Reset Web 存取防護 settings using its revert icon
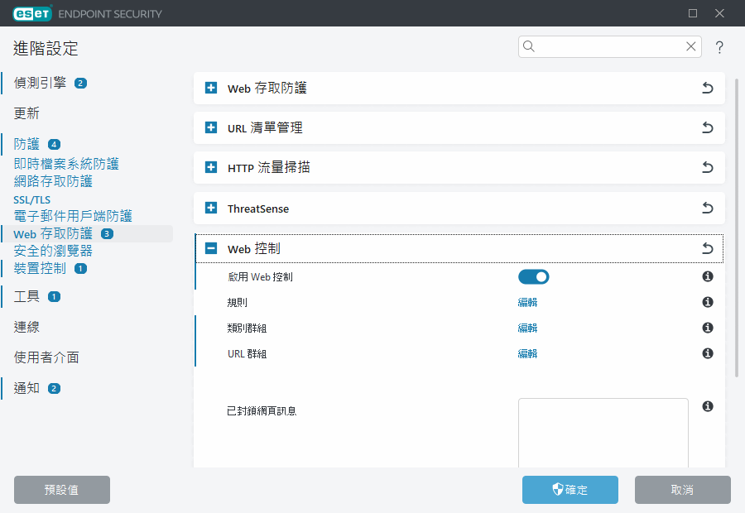Viewport: 745px width, 513px height. 707,88
